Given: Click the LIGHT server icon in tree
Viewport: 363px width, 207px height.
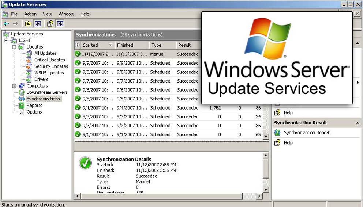Looking at the screenshot, I should pos(14,41).
